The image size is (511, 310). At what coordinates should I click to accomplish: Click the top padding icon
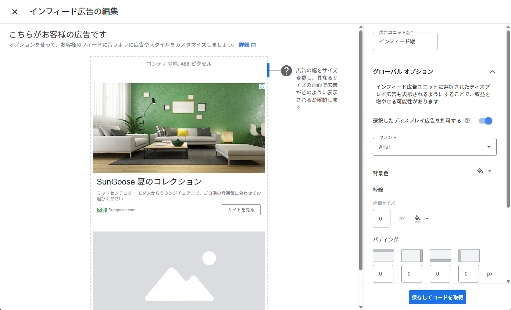383,256
